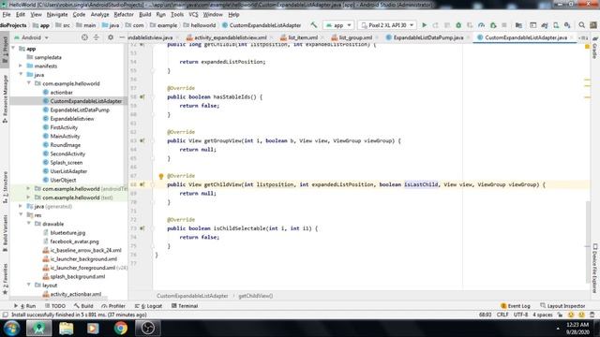
Task: Click the Search Everywhere magnifier icon
Action: coord(581,25)
